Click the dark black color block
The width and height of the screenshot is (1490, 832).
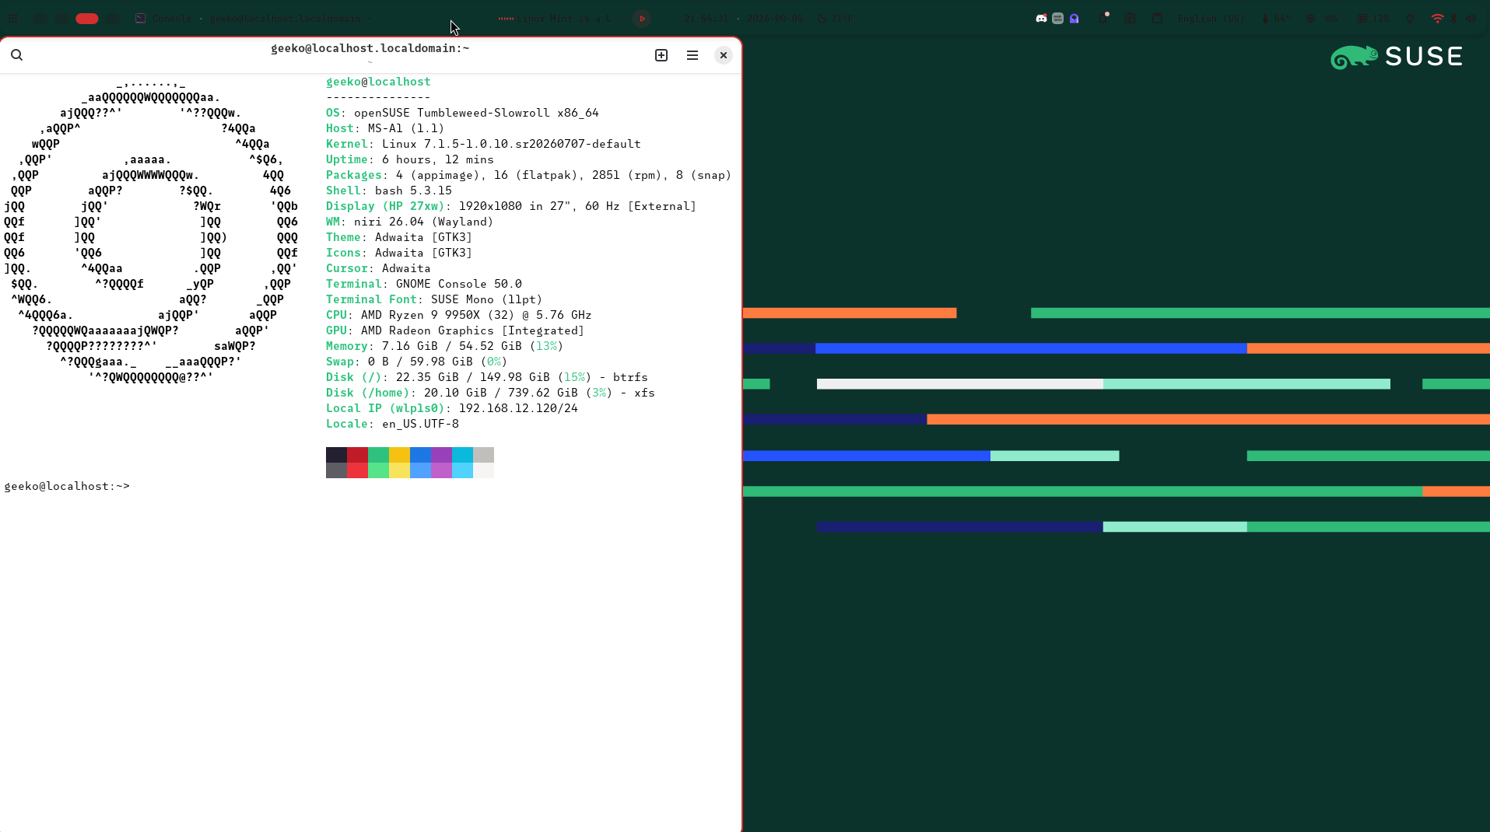coord(336,455)
